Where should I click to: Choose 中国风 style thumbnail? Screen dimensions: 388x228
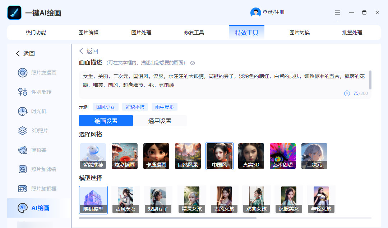220,156
